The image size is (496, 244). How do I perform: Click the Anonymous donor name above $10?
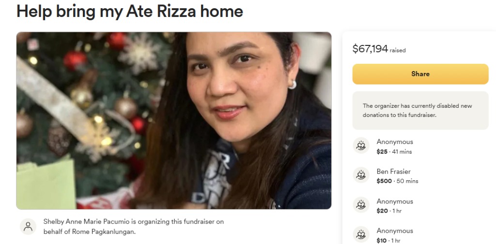(395, 231)
